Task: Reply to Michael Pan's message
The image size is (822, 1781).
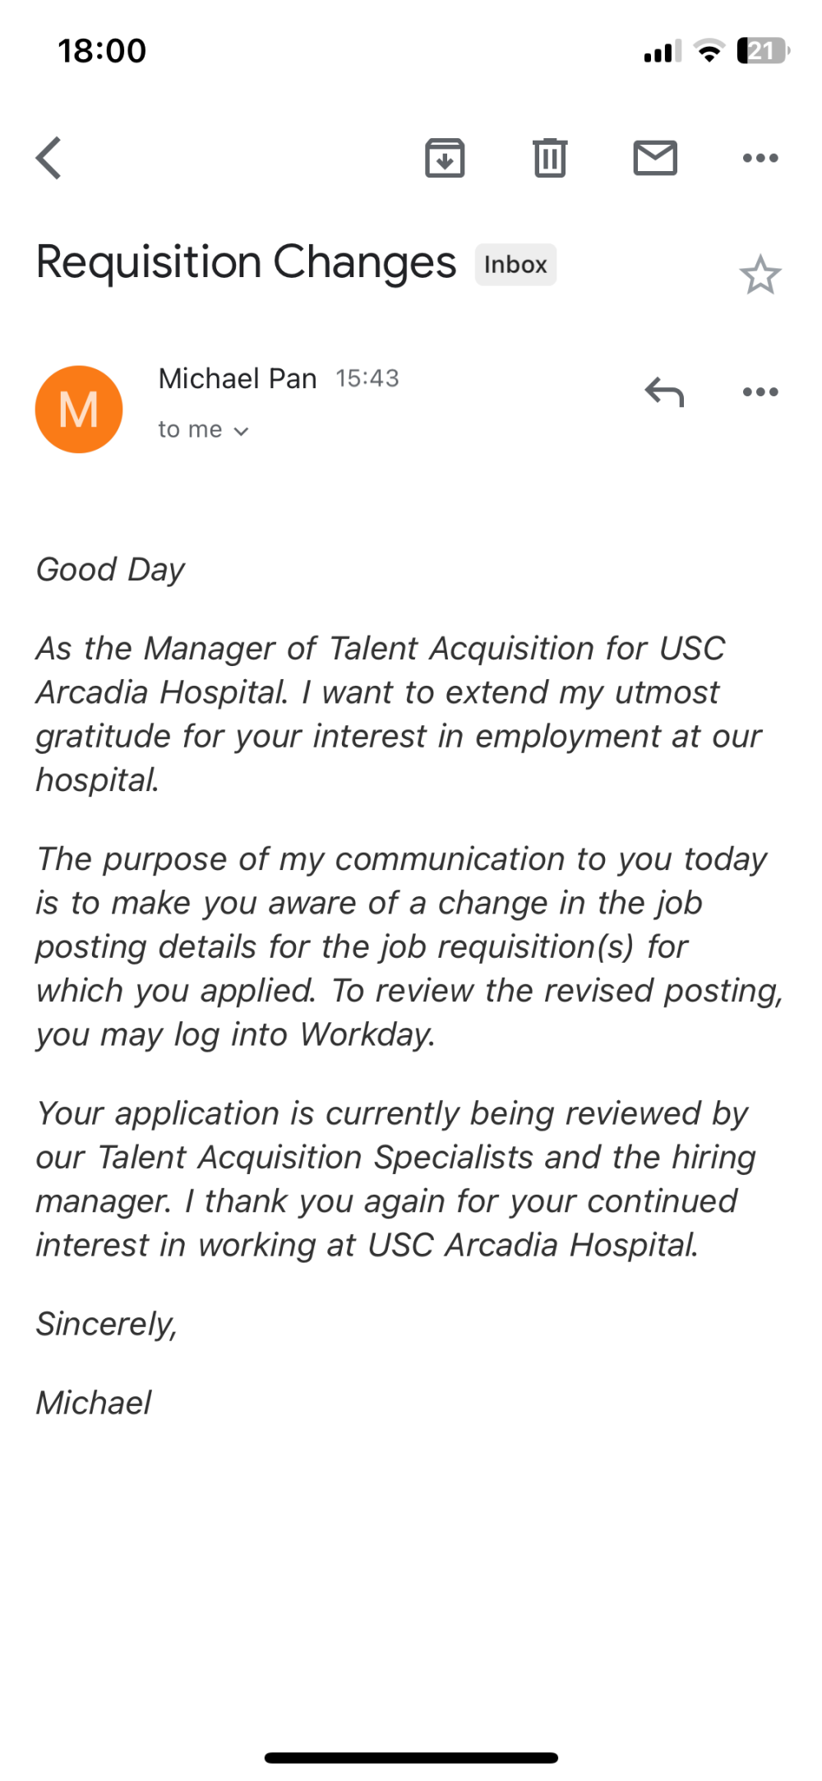Action: pos(664,392)
